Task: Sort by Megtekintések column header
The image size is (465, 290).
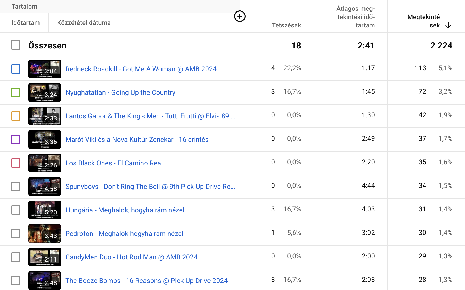Action: 423,21
